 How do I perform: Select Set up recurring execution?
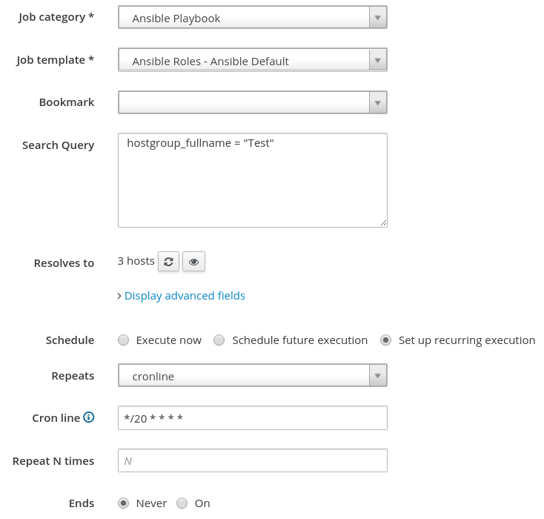click(x=385, y=340)
